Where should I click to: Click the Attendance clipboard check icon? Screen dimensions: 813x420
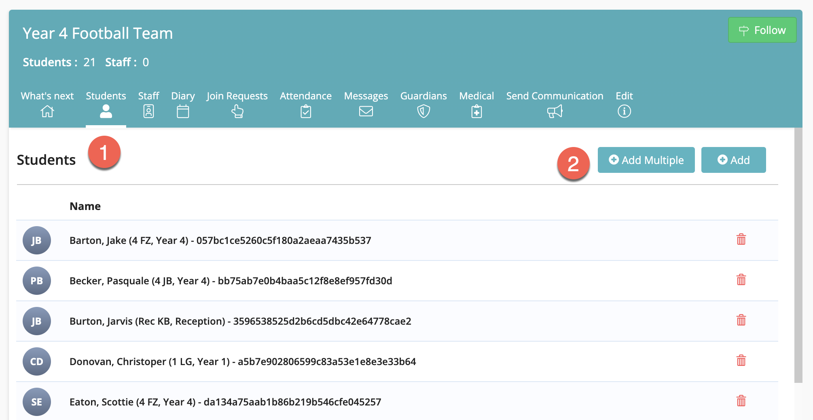pyautogui.click(x=306, y=111)
